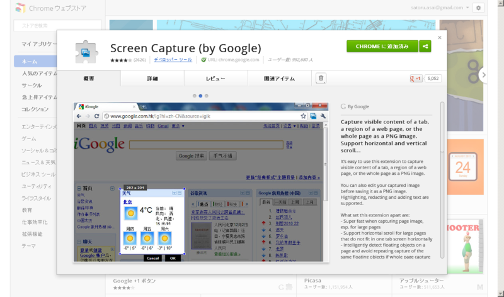Open the ソーシャル＆コミュニケーション category
The image size is (504, 297).
click(x=39, y=150)
